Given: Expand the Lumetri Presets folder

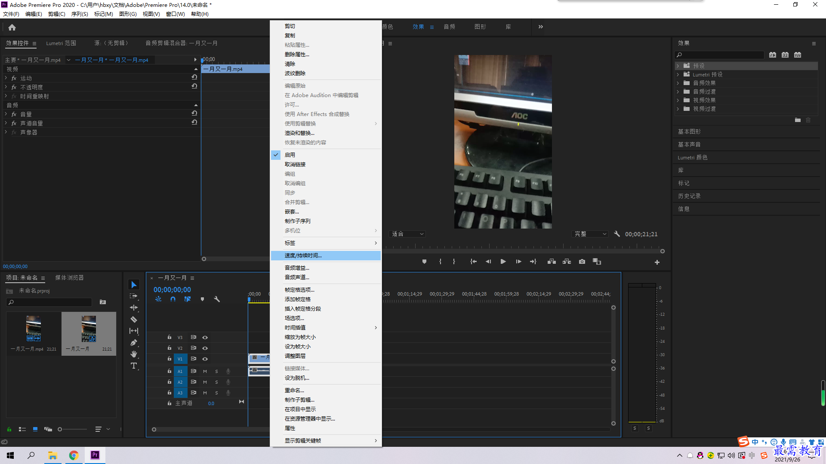Looking at the screenshot, I should (678, 74).
